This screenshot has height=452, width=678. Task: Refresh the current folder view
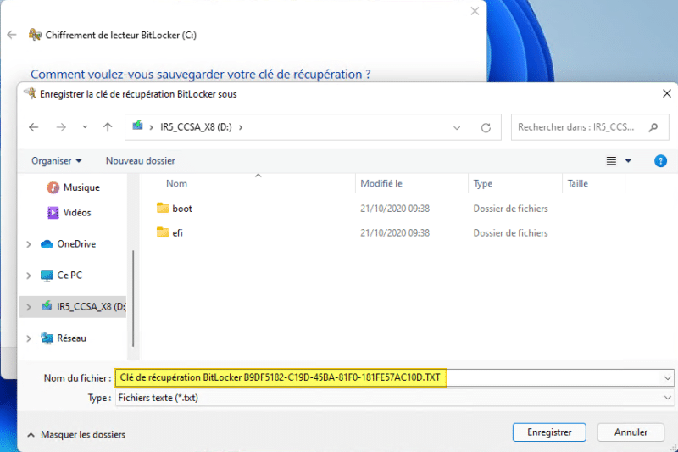click(x=486, y=127)
